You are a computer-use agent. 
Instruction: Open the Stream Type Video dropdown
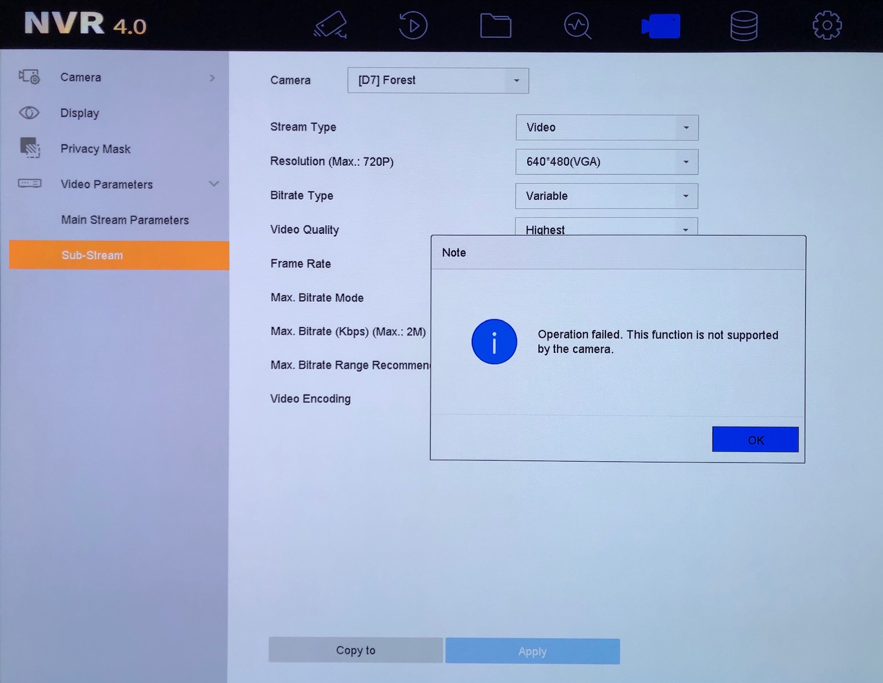606,127
